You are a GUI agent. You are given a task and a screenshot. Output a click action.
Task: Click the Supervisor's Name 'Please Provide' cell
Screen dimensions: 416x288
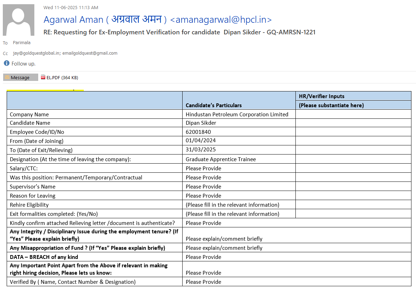203,186
